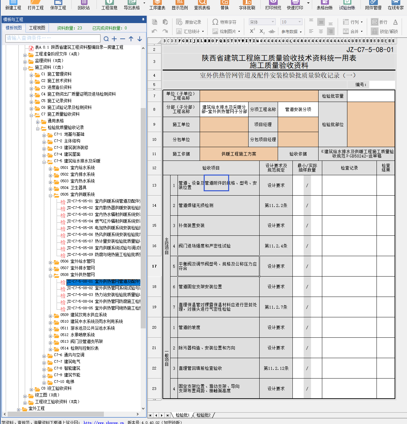
Task: Open 字体批刷 font batch brush
Action: pos(247,5)
